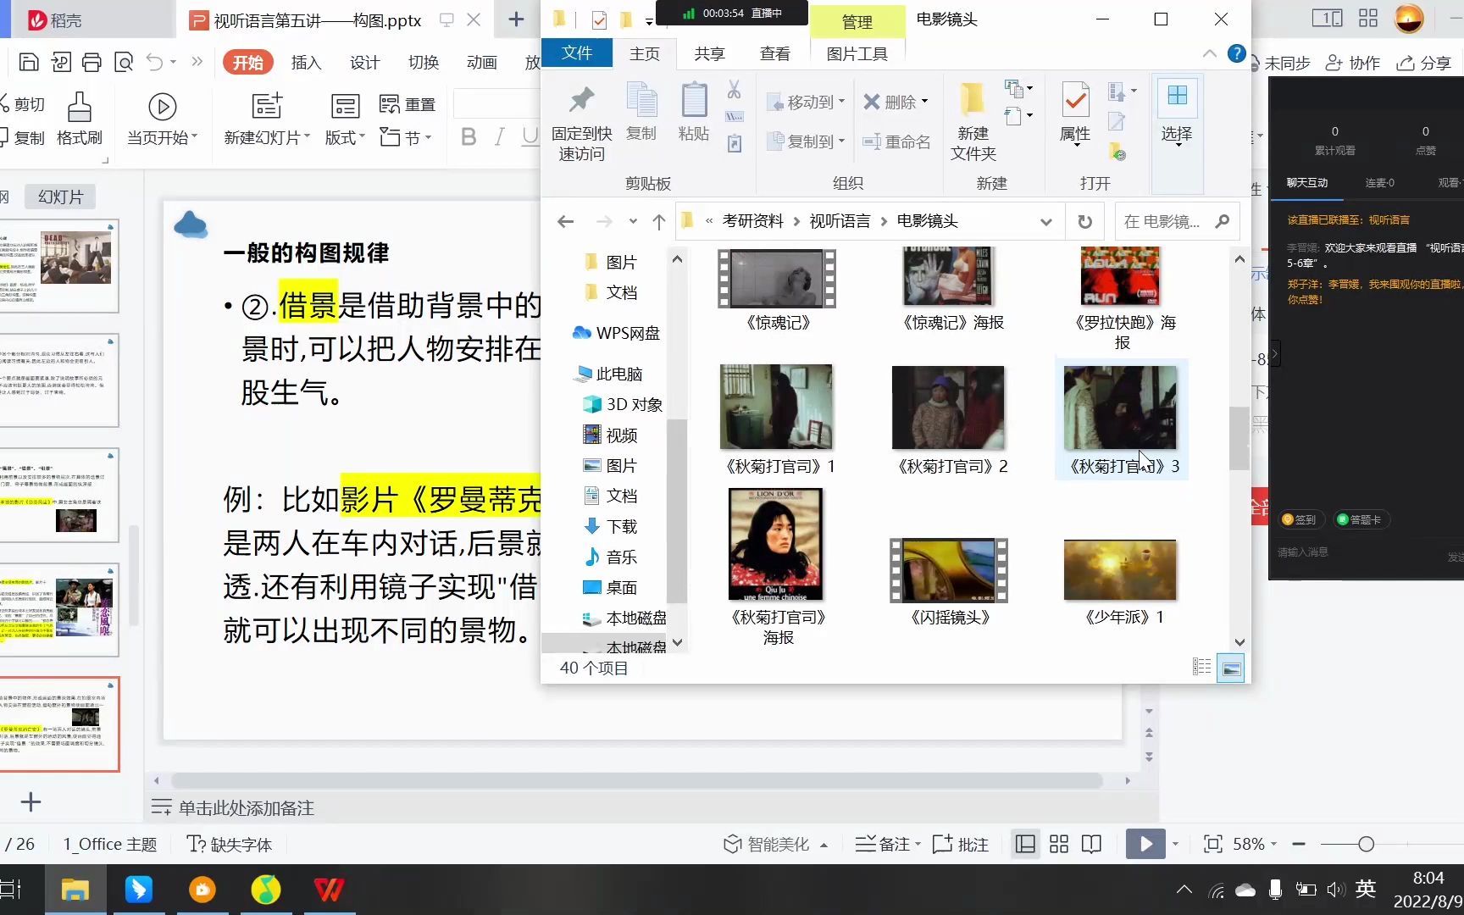Collapse the Explorer ribbon chevron
The image size is (1464, 915).
[x=1209, y=54]
